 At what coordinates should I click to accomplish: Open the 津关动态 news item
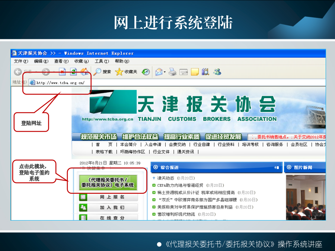click(x=166, y=178)
